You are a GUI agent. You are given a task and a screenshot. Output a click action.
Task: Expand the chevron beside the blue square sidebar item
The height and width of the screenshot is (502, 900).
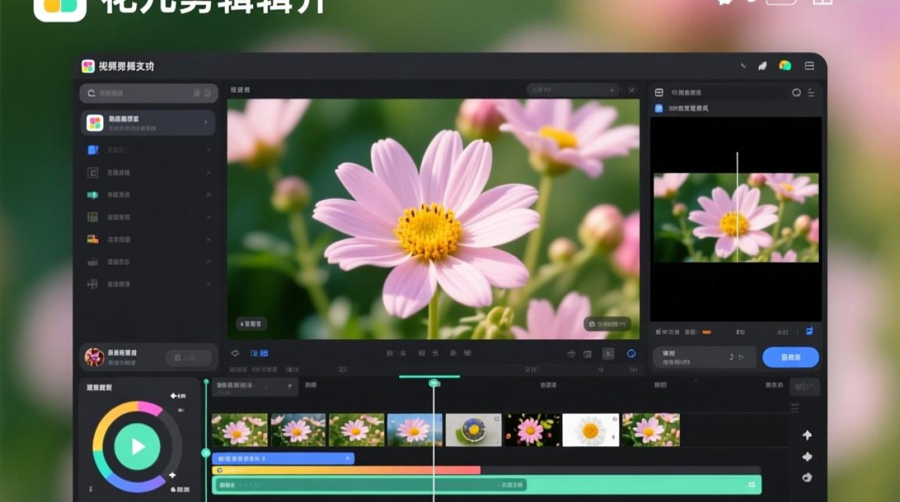(208, 151)
